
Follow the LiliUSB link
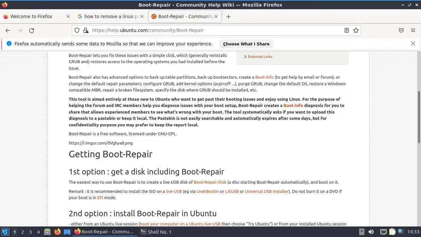(232, 191)
